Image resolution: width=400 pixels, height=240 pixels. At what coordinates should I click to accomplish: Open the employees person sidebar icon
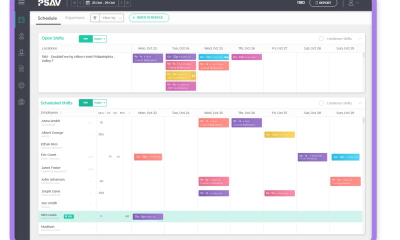tap(21, 52)
